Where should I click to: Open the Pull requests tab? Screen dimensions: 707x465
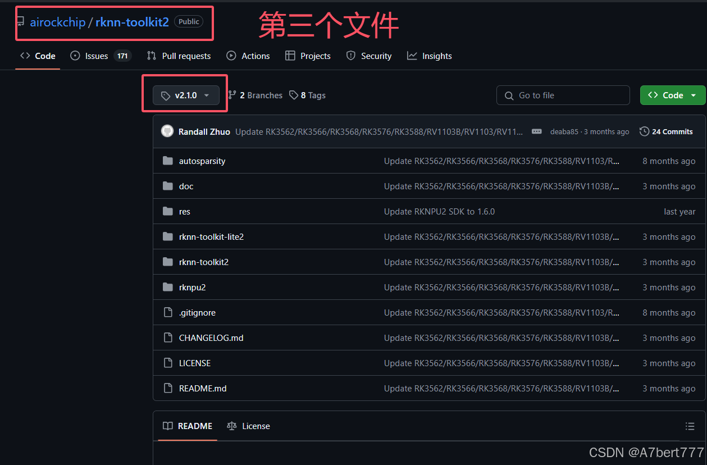pos(179,56)
